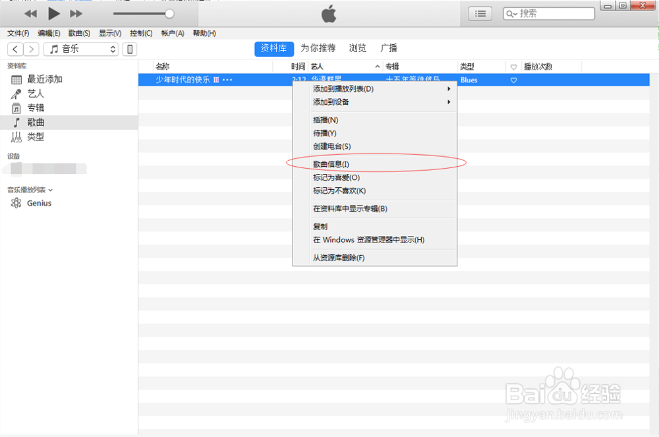Screen dimensions: 659x437
Task: Click the blurred device entry under 设备
Action: tap(45, 169)
